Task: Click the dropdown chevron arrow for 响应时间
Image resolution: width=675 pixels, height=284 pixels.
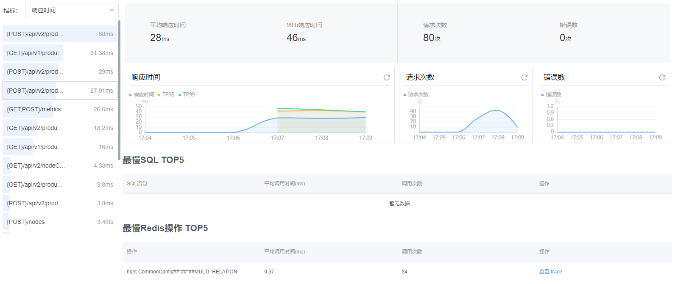Action: click(x=112, y=11)
